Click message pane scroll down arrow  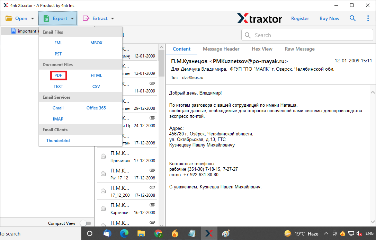373,222
